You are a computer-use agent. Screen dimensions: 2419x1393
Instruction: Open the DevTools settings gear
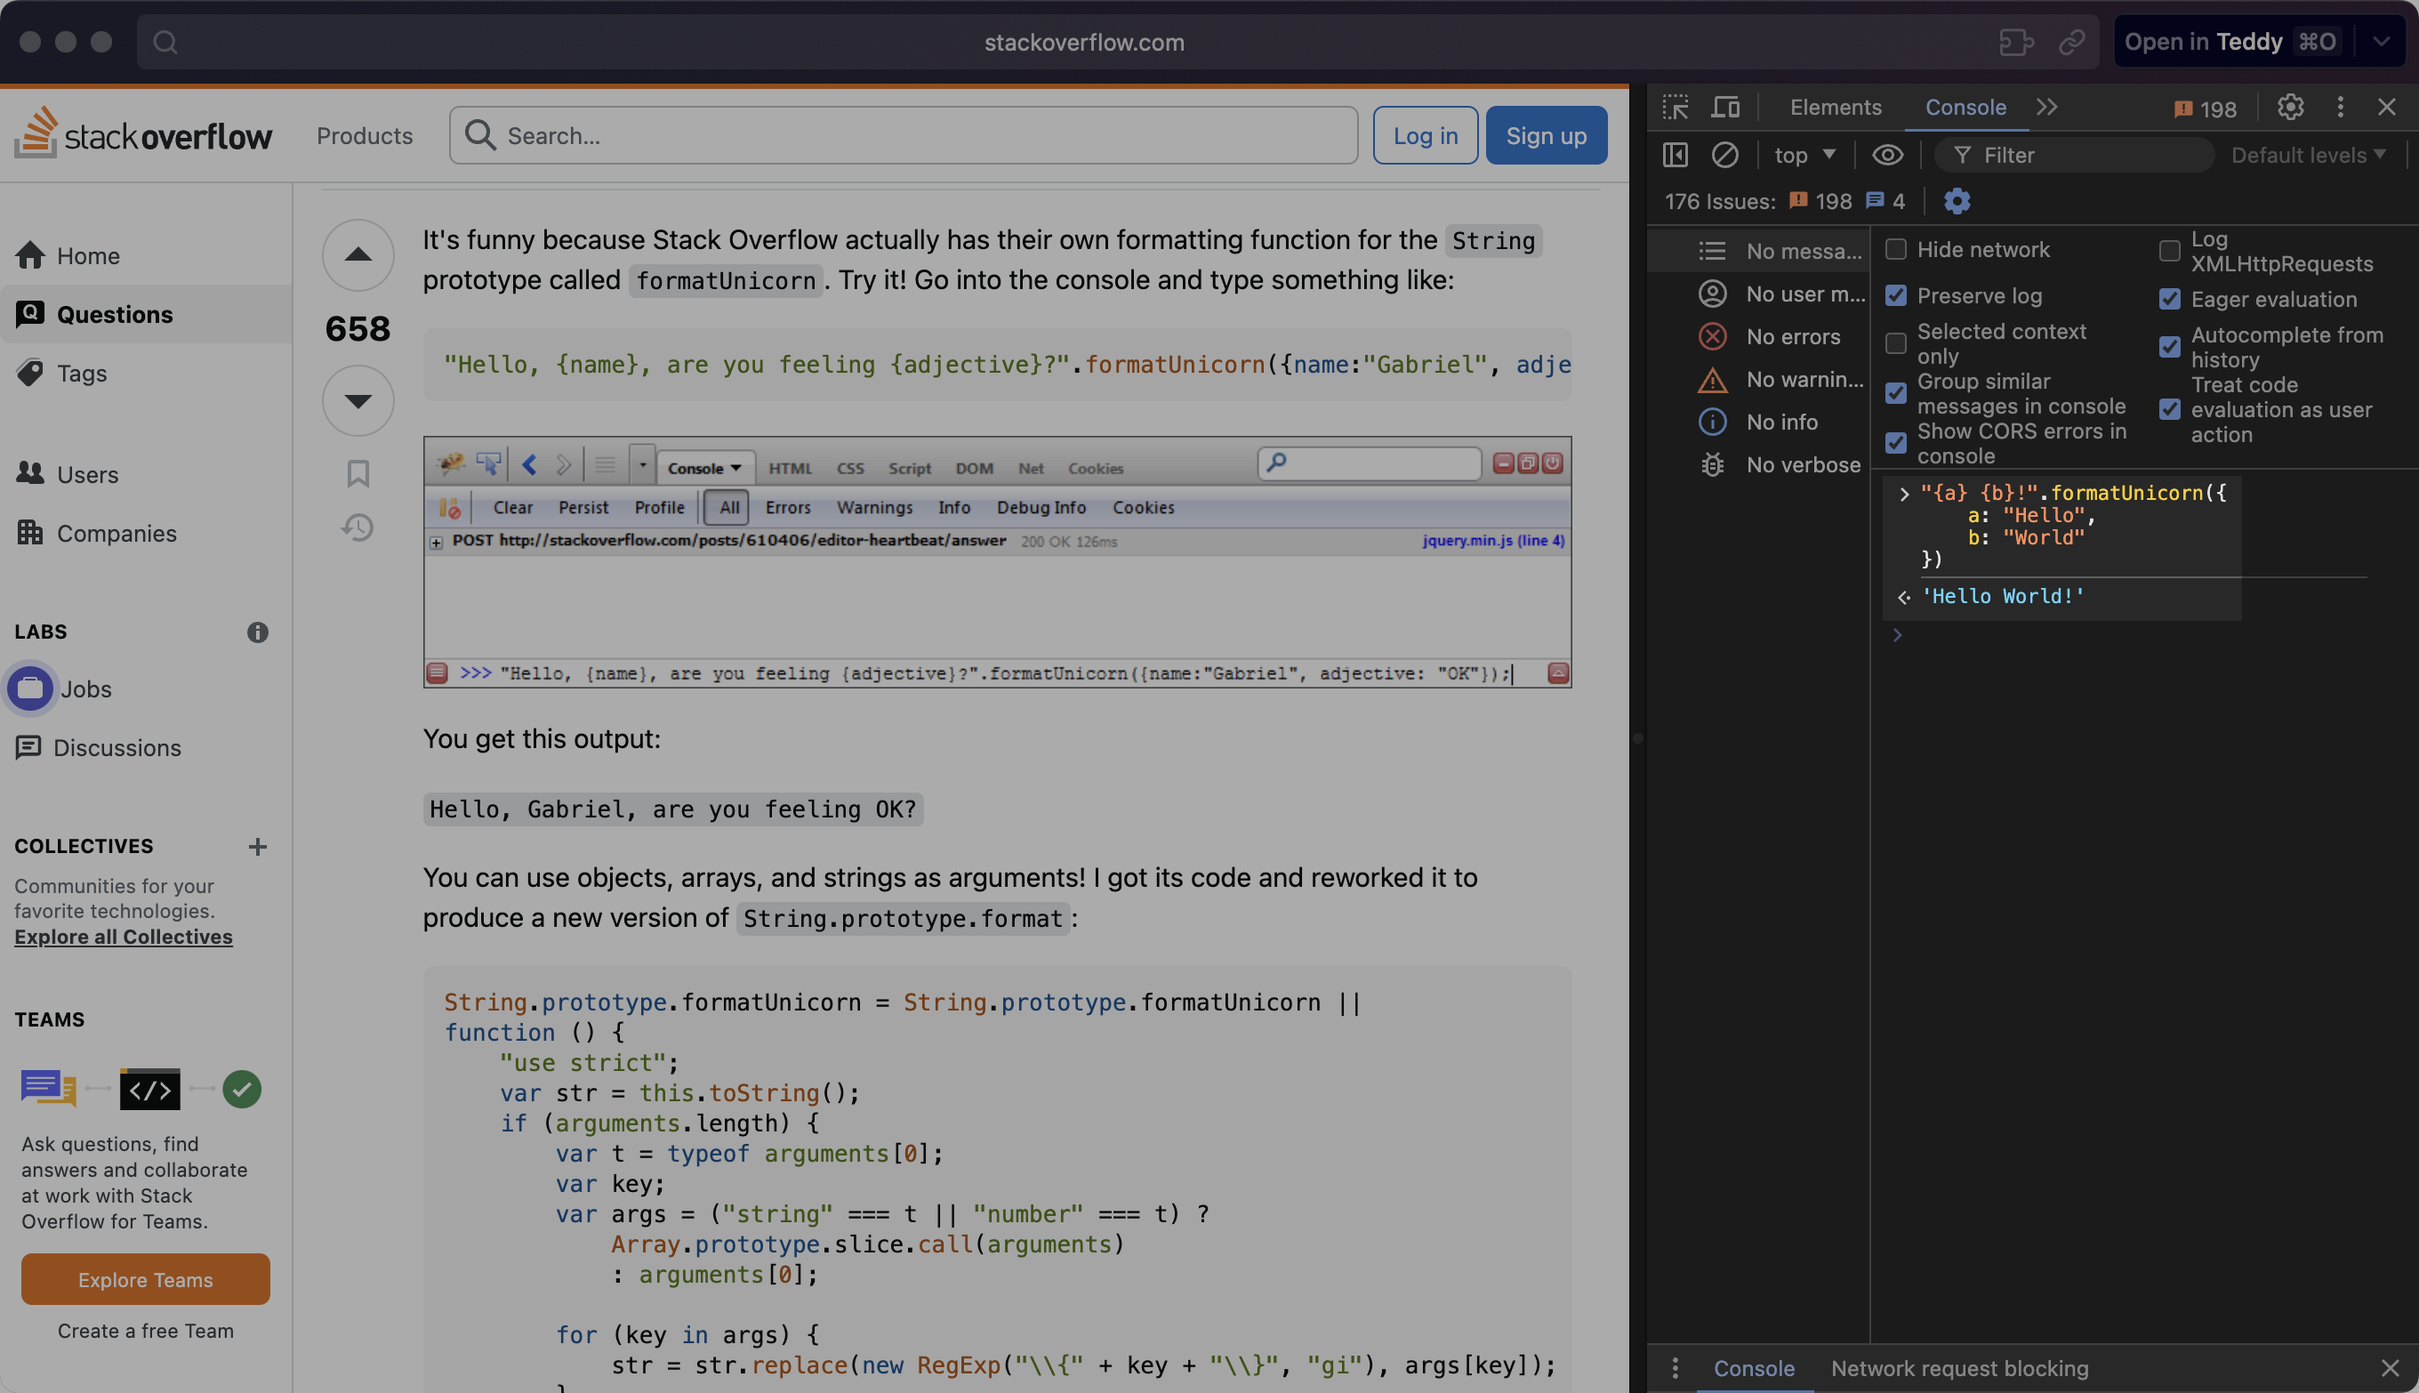[x=2290, y=107]
